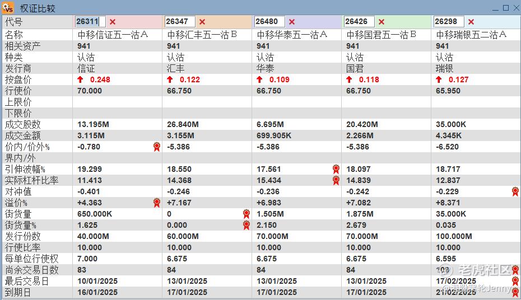Click the red award badge beside 0.000
This screenshot has width=521, height=300.
246,226
